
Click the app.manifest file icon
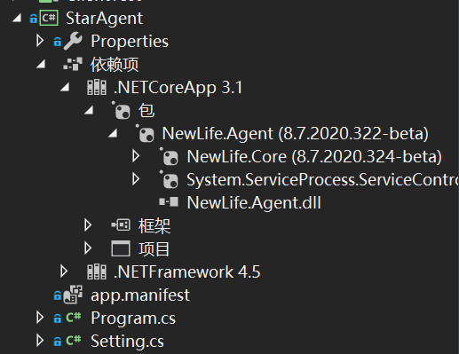[73, 295]
